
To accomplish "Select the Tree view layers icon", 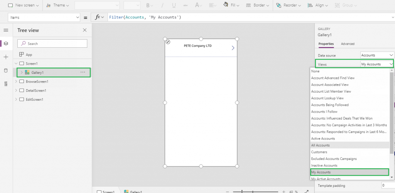I will click(6, 43).
